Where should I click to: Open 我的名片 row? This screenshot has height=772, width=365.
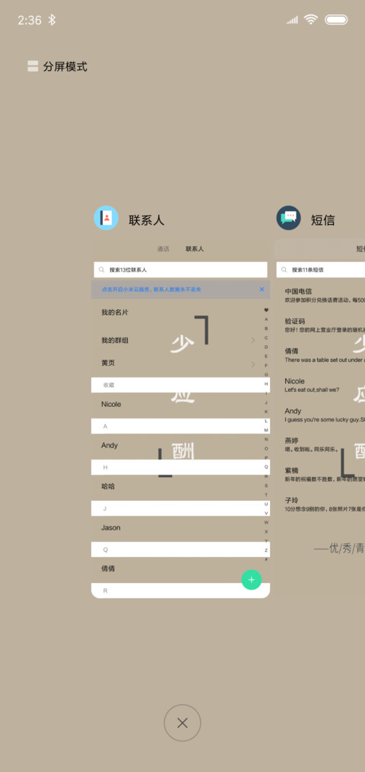tap(180, 312)
